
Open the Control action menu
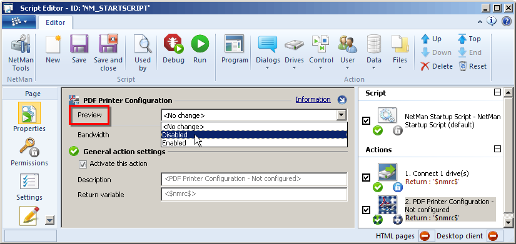[x=321, y=52]
